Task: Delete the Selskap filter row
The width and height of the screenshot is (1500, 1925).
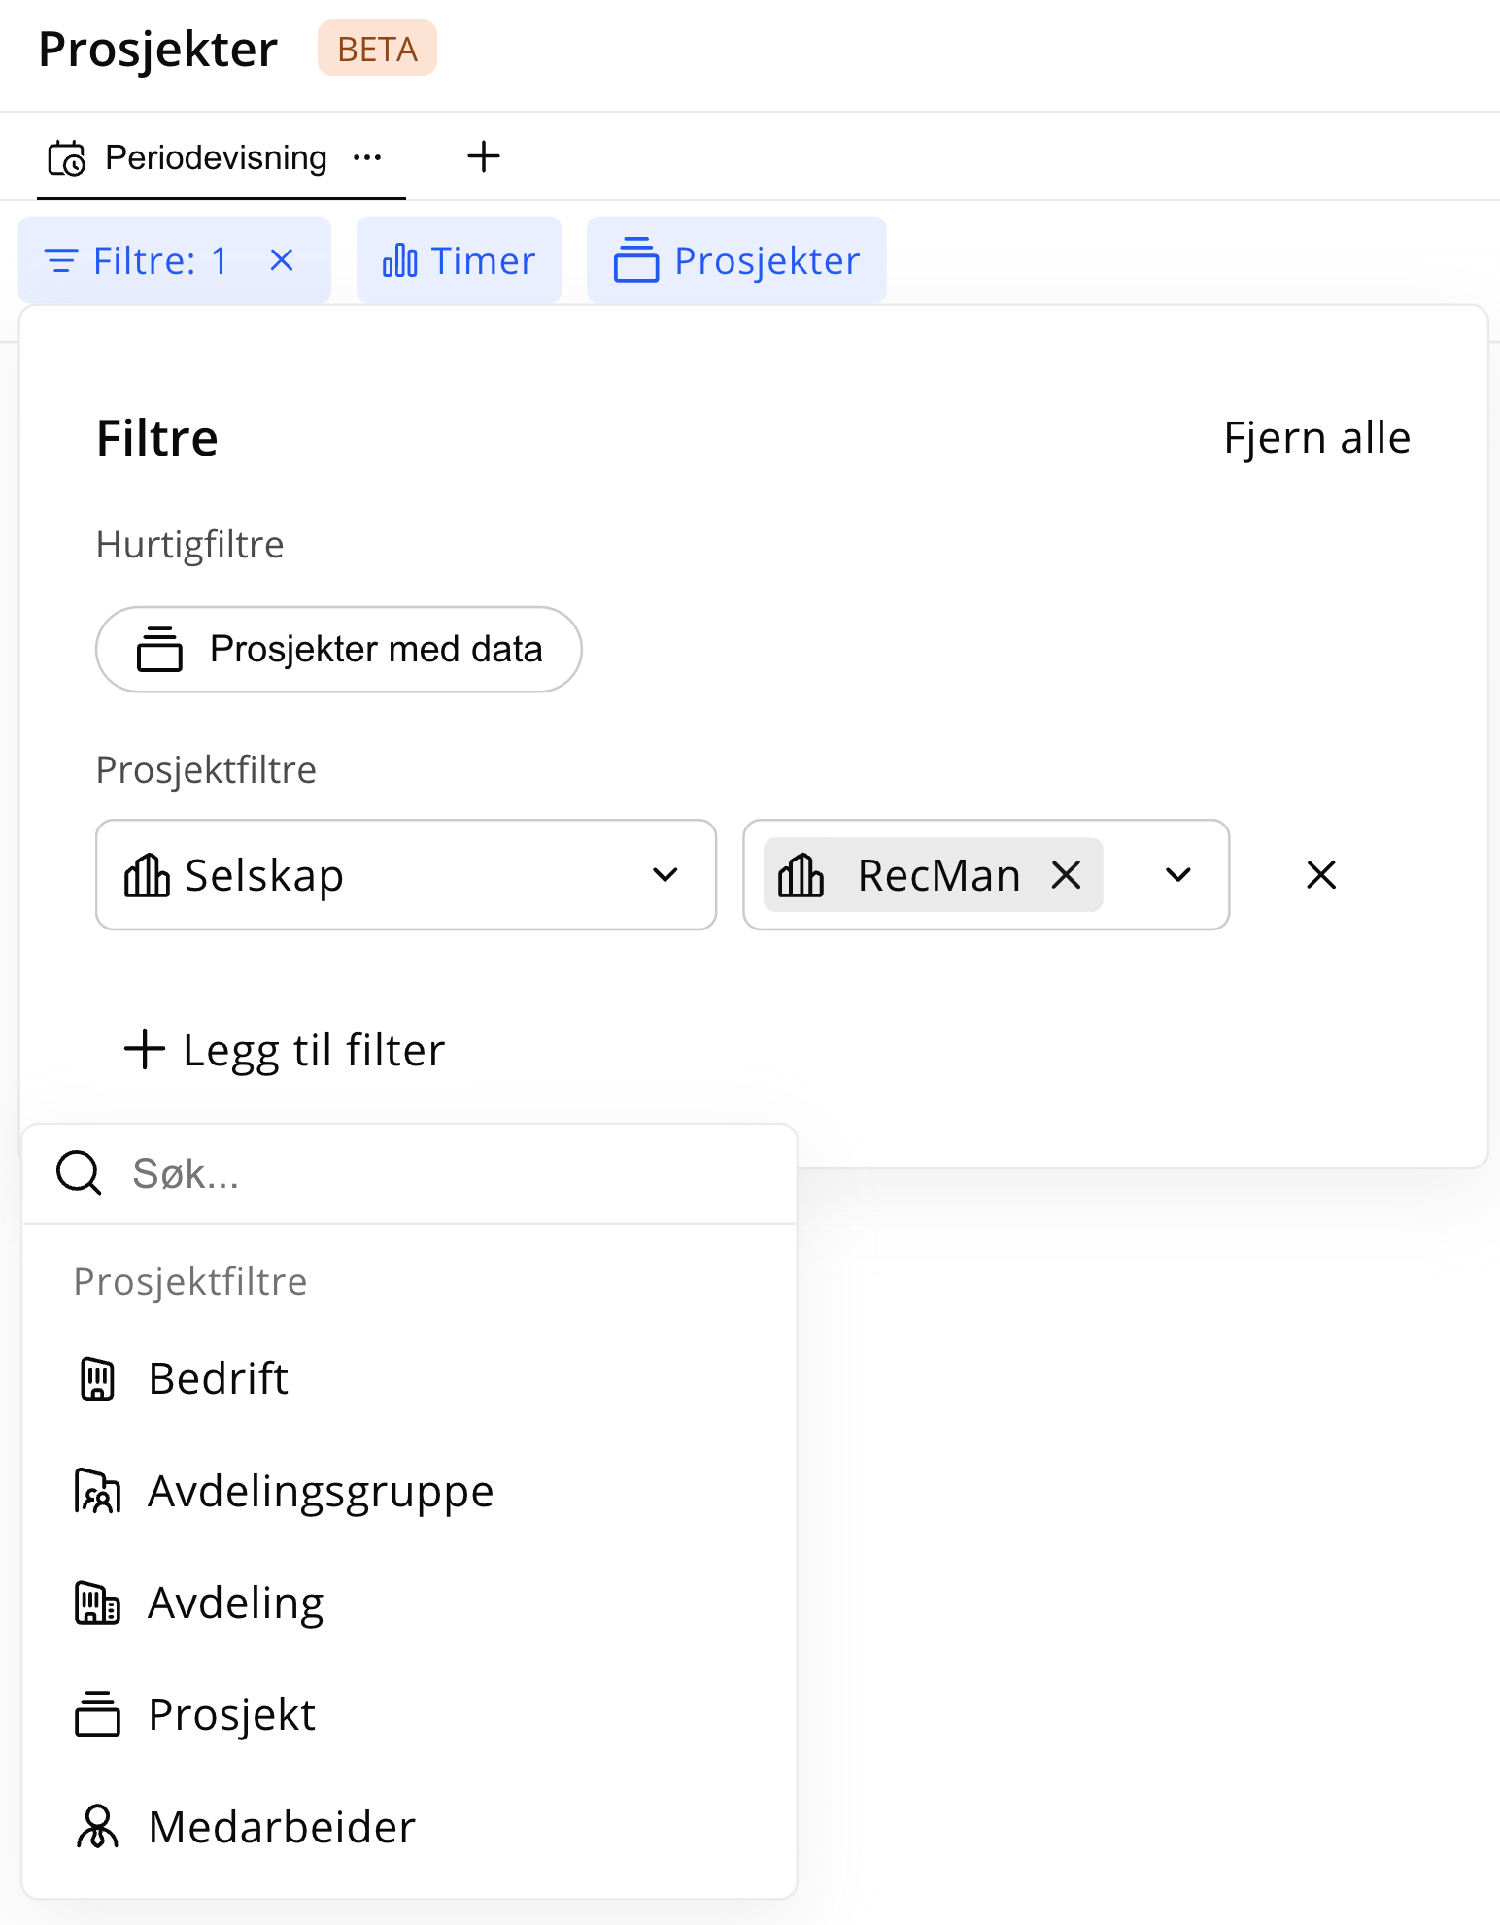Action: click(1321, 875)
